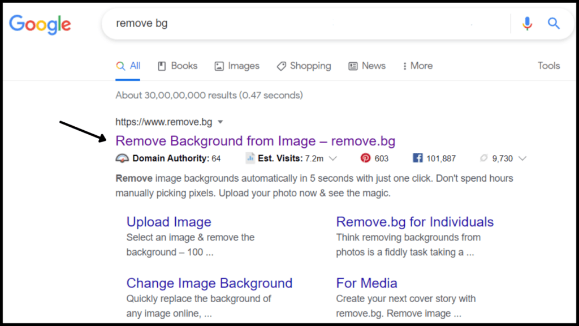This screenshot has width=579, height=326.
Task: Activate the voice search microphone icon
Action: click(x=527, y=23)
